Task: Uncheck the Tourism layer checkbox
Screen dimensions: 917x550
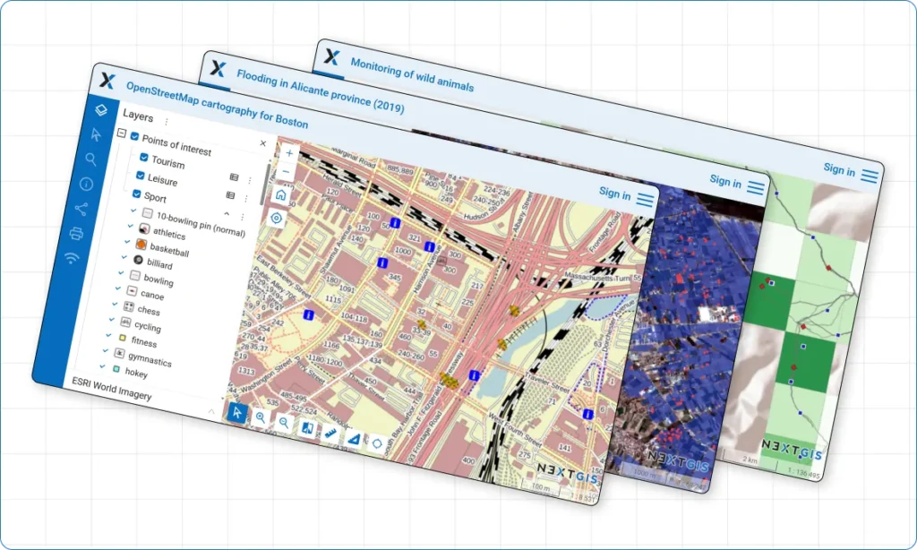Action: (143, 158)
